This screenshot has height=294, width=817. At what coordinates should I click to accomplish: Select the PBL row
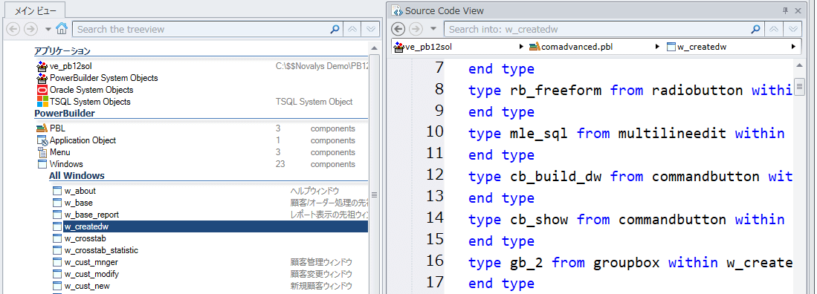201,128
